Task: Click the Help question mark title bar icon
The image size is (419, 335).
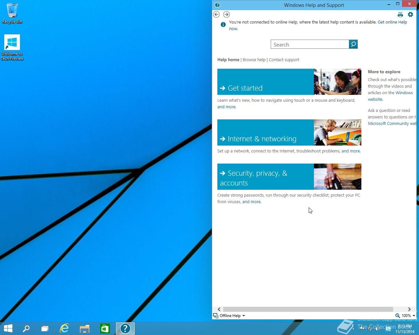Action: pos(217,5)
